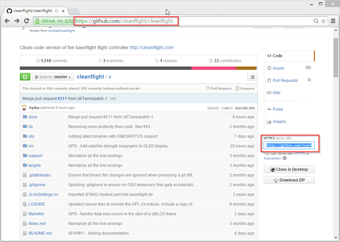Click the language breakdown color bar
This screenshot has width=340, height=242.
[x=139, y=68]
